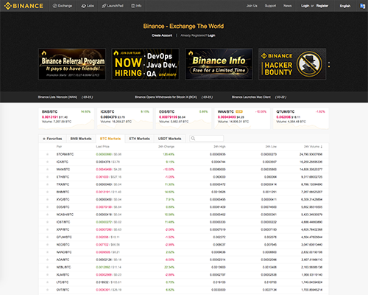Star the QTUM/BTC pair row

pos(47,237)
